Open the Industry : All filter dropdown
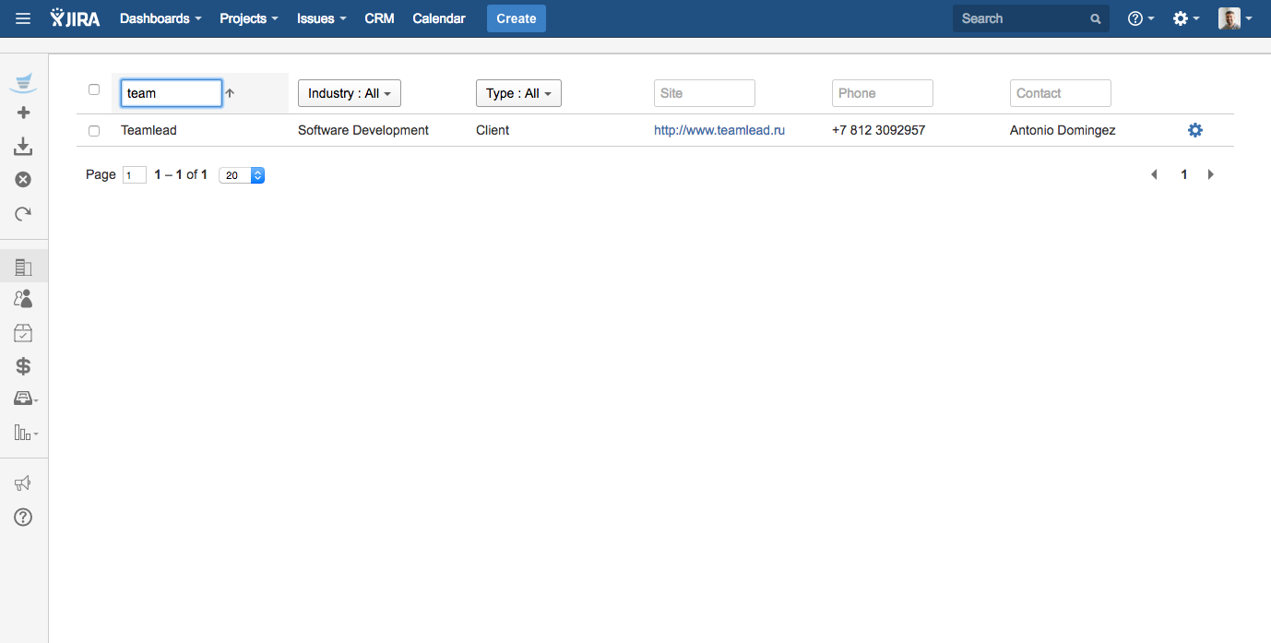The height and width of the screenshot is (643, 1271). pos(349,93)
